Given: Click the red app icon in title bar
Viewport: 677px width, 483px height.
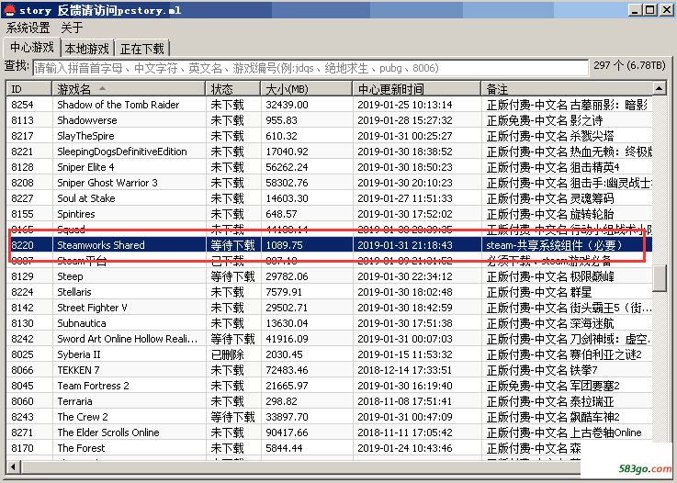Looking at the screenshot, I should (x=9, y=9).
